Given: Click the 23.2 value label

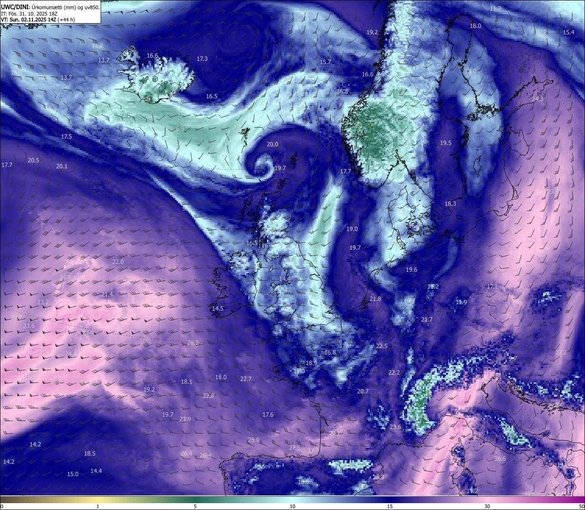Looking at the screenshot, I should 43,302.
